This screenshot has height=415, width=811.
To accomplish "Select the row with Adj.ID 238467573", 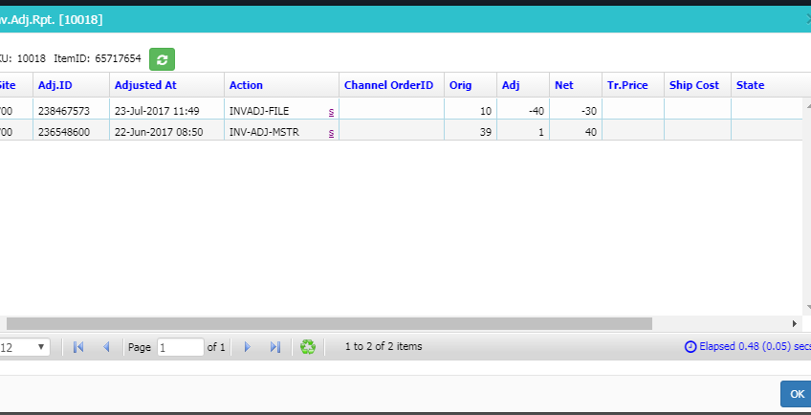I will (x=402, y=109).
